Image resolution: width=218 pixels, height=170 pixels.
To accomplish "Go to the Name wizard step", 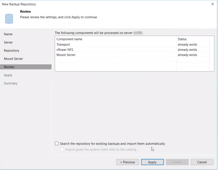I will [8, 34].
